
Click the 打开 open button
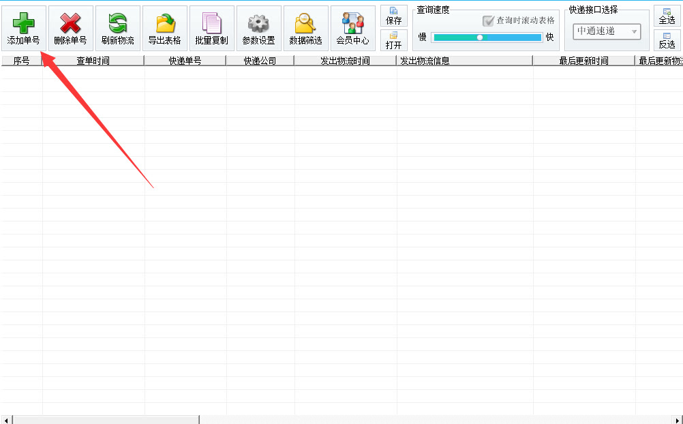coord(394,40)
